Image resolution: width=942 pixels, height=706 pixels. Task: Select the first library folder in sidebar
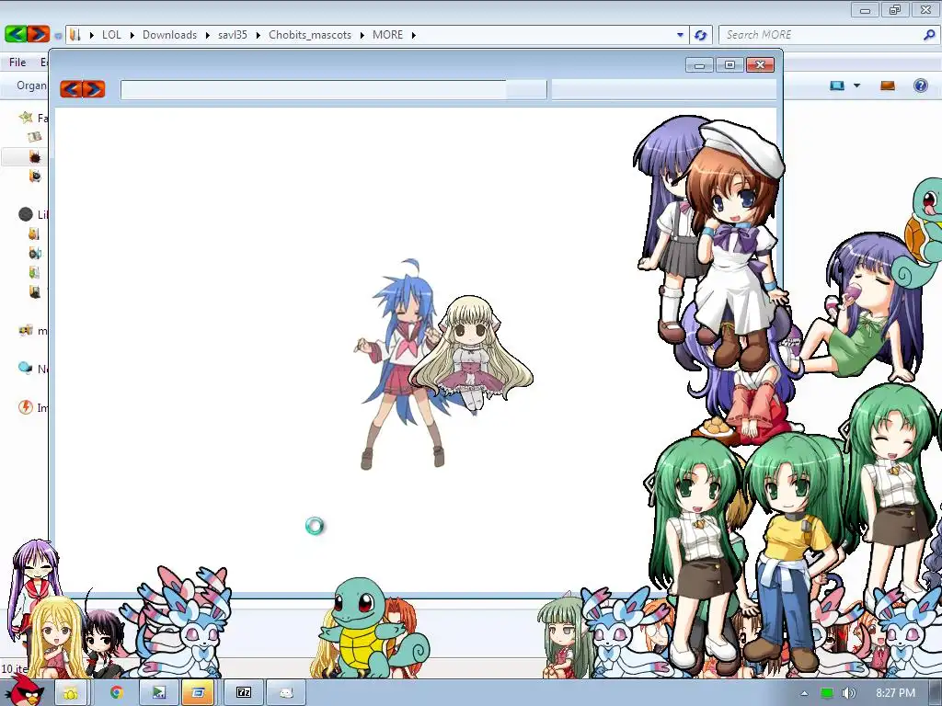(x=34, y=233)
